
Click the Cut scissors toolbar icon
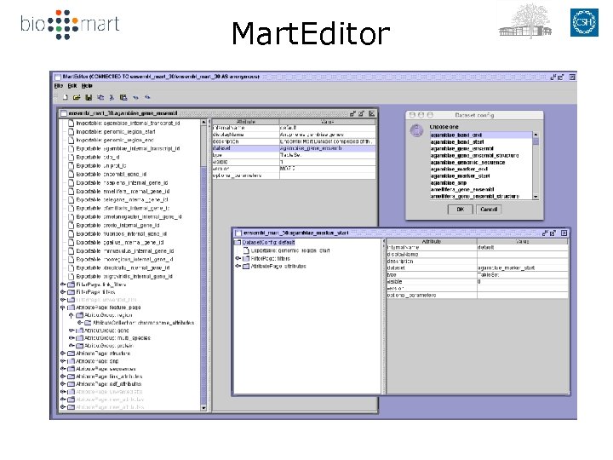[x=112, y=97]
